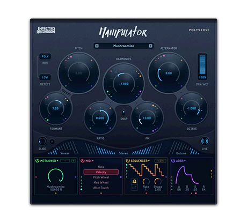Click the Meta Knob dash field
This screenshot has height=223, width=247.
pyautogui.click(x=65, y=161)
